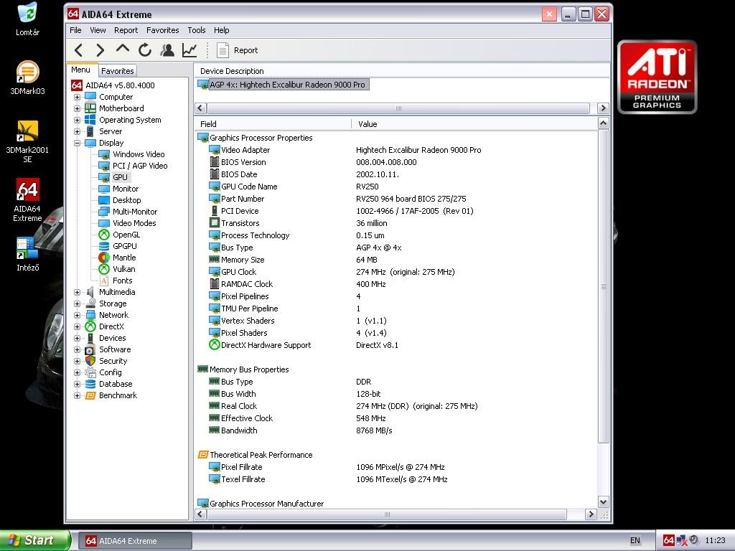Viewport: 735px width, 551px height.
Task: Open the Tools menu
Action: [197, 30]
